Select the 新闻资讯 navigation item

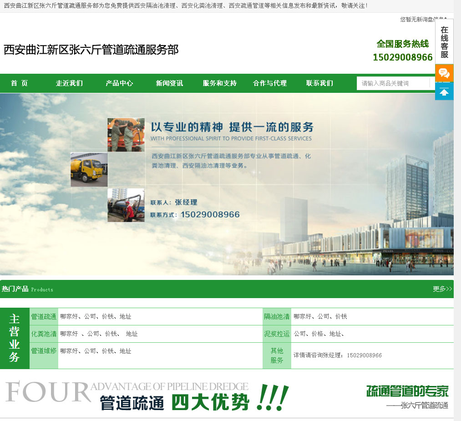(169, 83)
